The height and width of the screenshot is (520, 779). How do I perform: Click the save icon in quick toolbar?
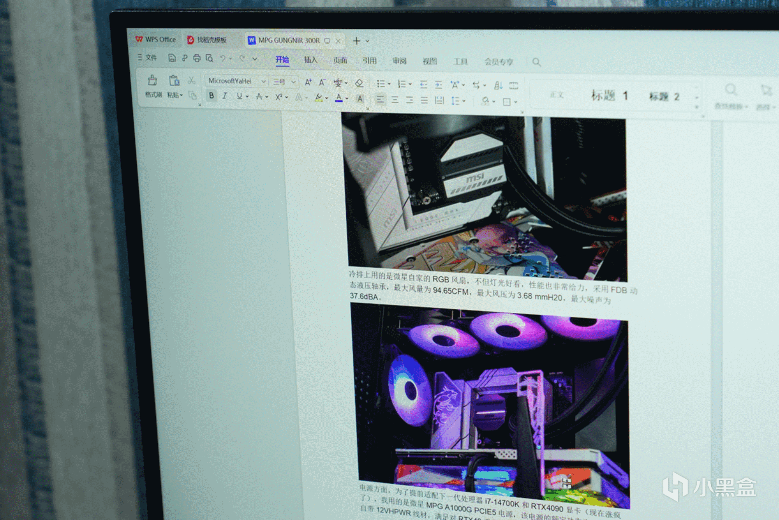[x=172, y=58]
